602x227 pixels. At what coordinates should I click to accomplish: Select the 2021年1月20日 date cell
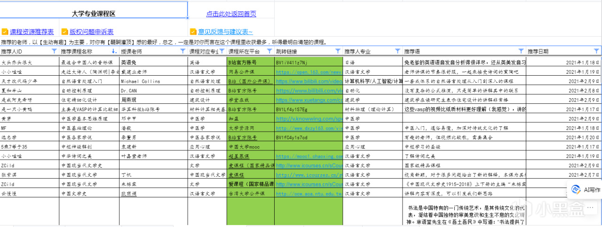pyautogui.click(x=563, y=137)
